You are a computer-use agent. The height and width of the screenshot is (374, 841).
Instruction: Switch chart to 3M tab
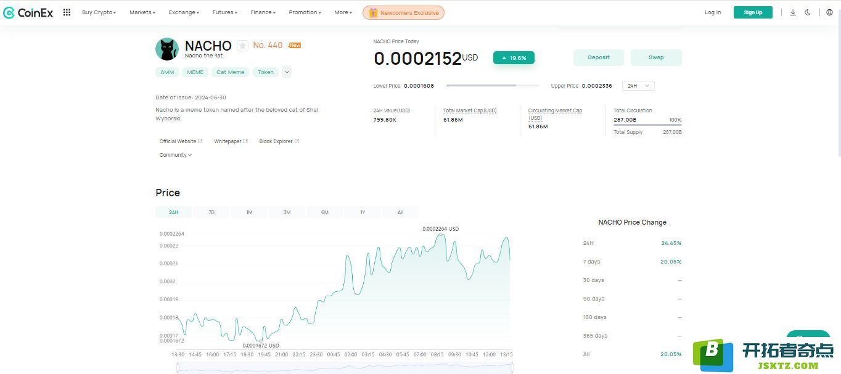(287, 212)
